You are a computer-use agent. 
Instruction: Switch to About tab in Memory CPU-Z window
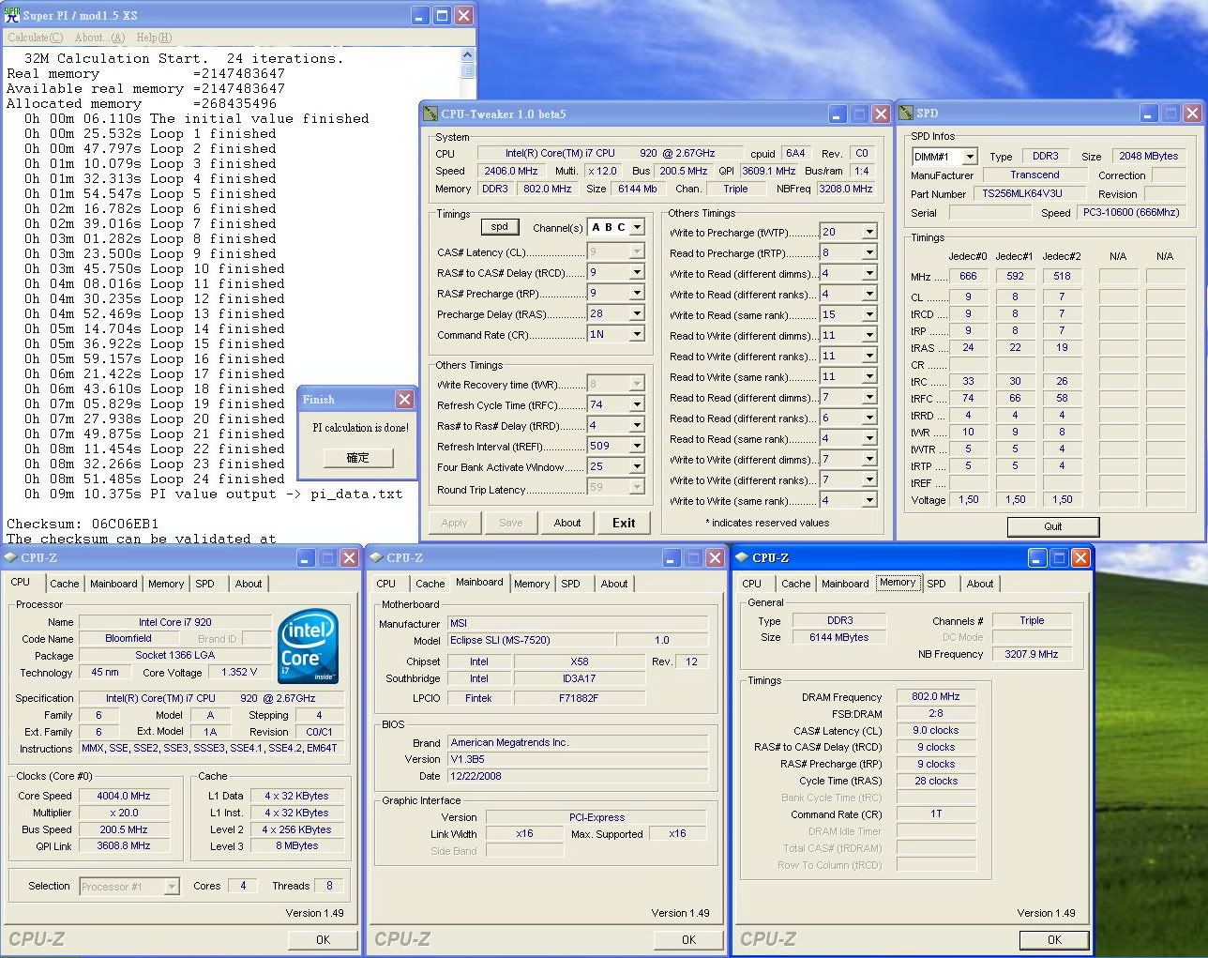pos(980,584)
